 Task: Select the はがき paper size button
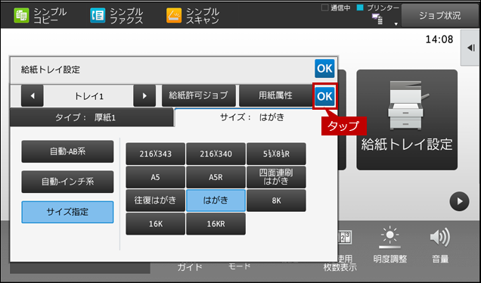click(216, 201)
